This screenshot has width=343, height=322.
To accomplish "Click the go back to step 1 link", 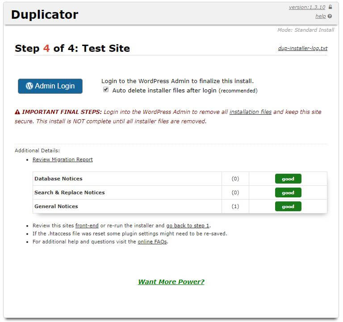I will [188, 226].
